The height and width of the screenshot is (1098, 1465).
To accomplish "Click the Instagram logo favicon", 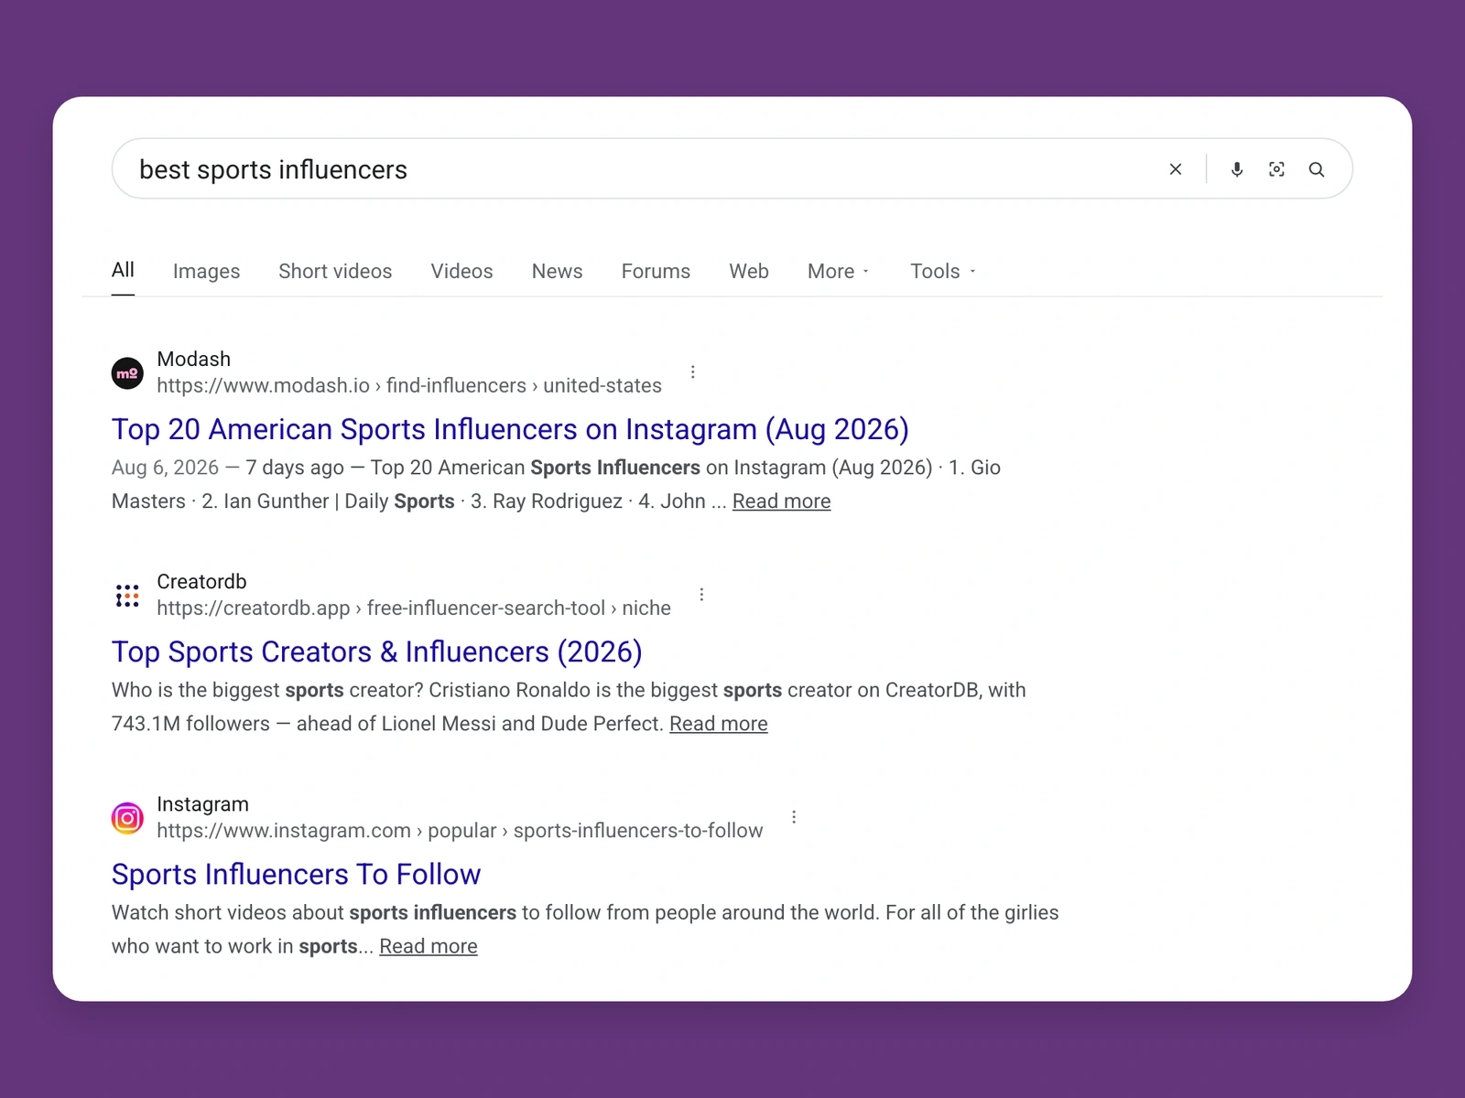I will [127, 818].
